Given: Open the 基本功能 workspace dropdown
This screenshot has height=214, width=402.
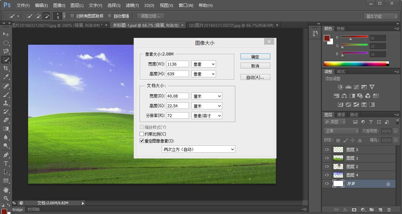Looking at the screenshot, I should click(381, 16).
